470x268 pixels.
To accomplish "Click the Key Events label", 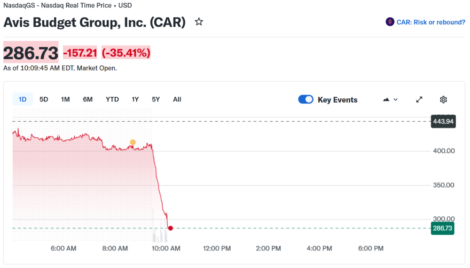I will tap(337, 100).
